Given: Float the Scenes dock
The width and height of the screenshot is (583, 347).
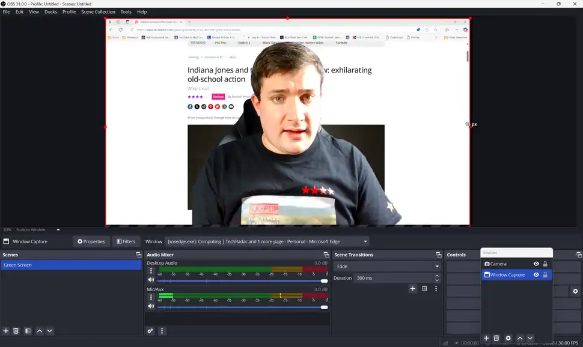Looking at the screenshot, I should 139,255.
